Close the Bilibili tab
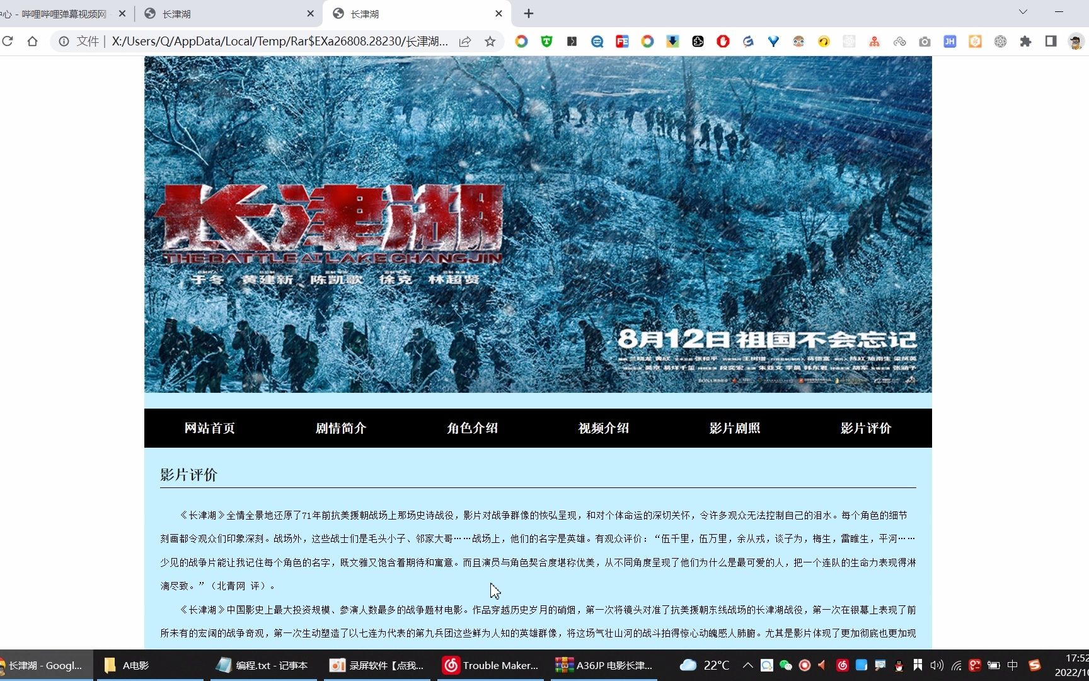The width and height of the screenshot is (1089, 681). pos(122,13)
